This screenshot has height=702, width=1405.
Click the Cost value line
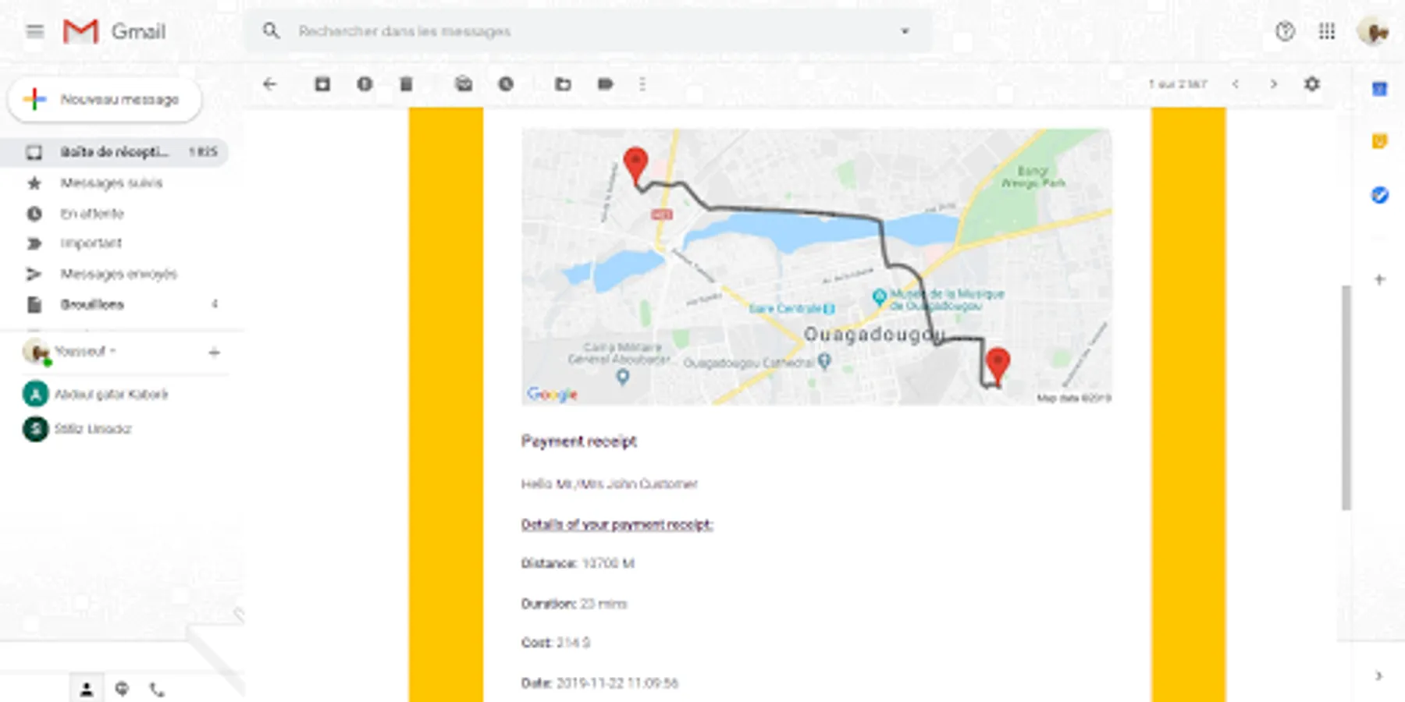pos(556,643)
